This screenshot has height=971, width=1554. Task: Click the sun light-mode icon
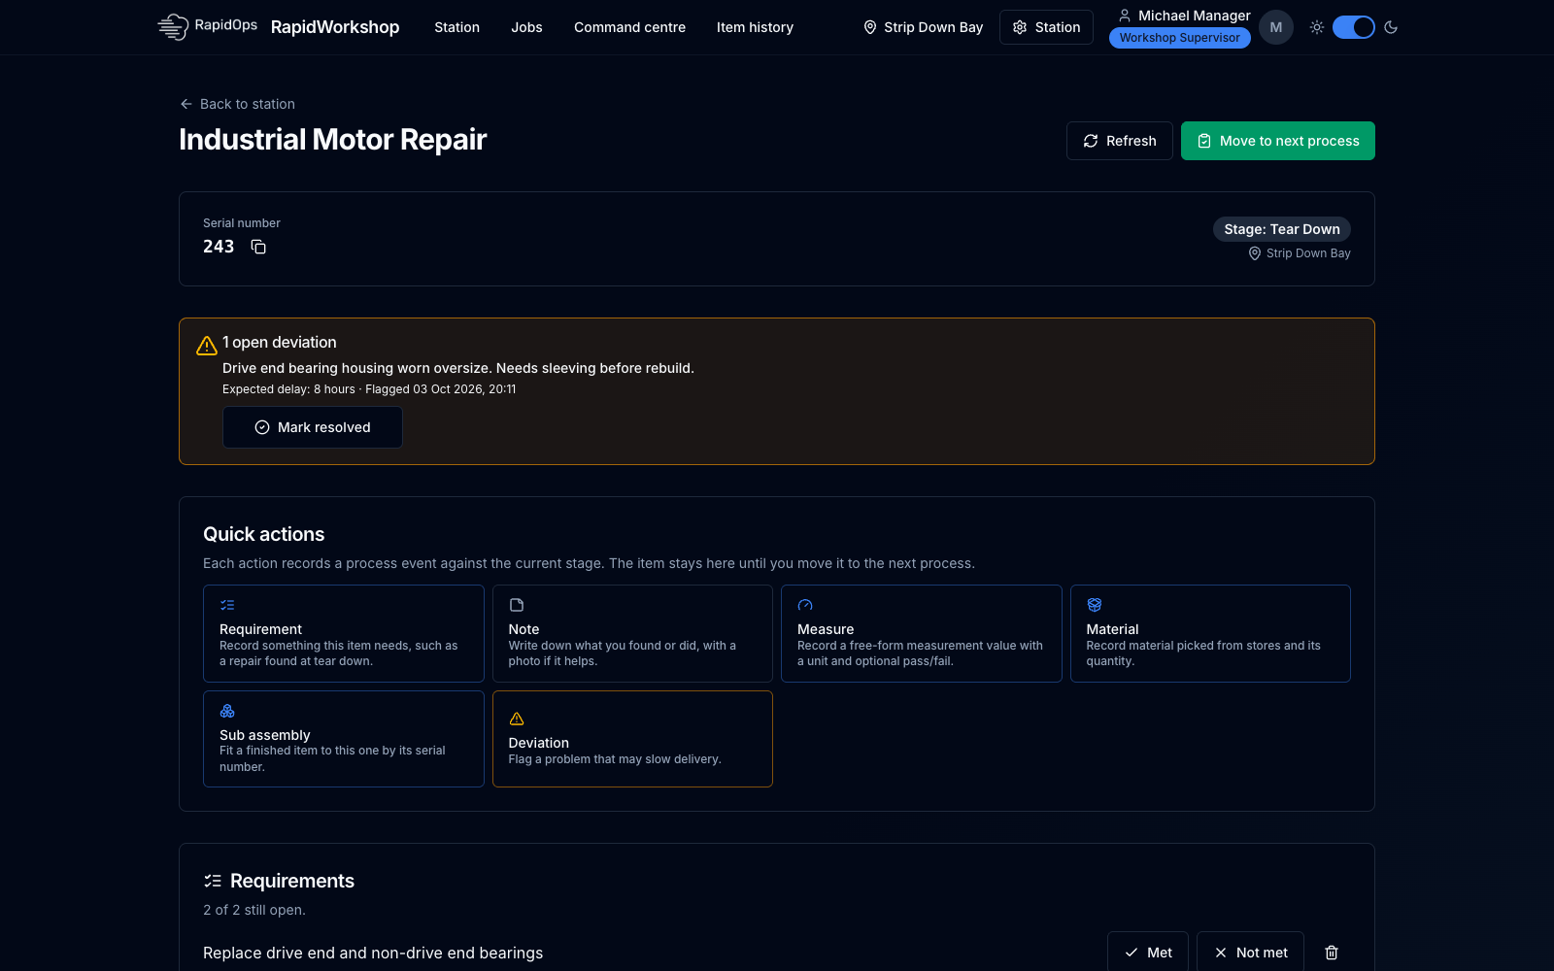coord(1317,27)
